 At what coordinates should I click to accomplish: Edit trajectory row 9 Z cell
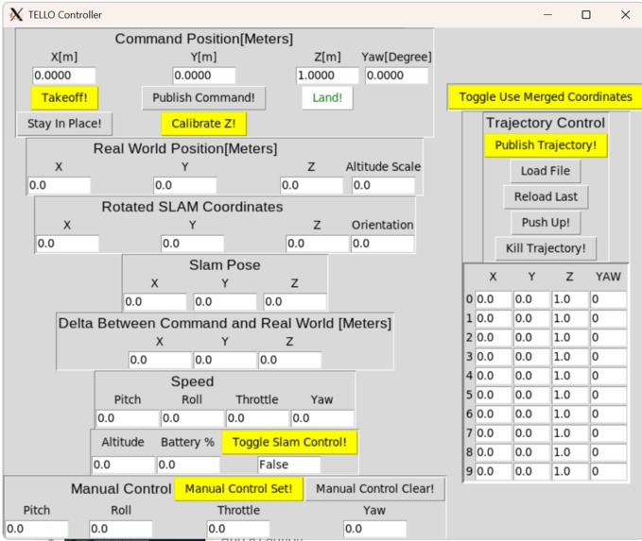(x=570, y=471)
